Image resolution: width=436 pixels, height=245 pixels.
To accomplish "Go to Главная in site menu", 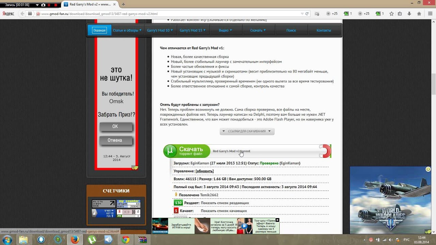I will click(99, 30).
